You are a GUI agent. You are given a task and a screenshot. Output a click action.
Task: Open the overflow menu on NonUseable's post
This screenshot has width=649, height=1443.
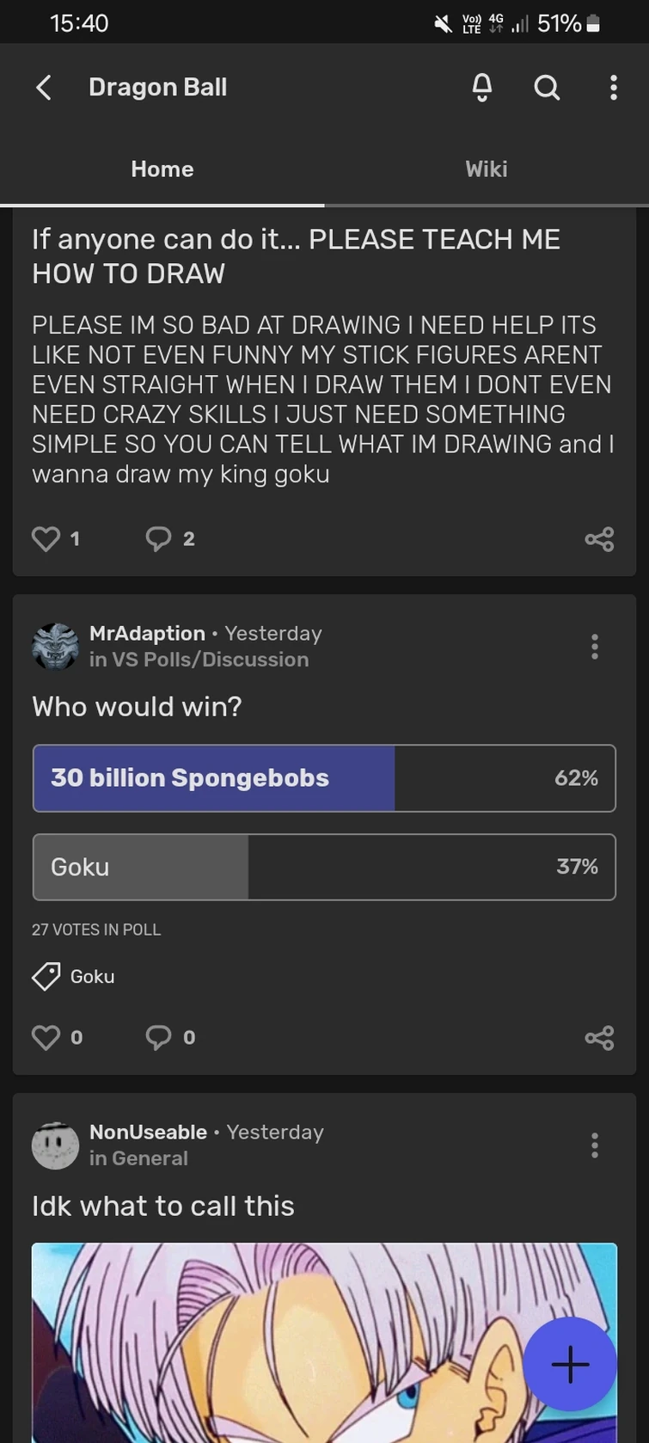tap(594, 1145)
